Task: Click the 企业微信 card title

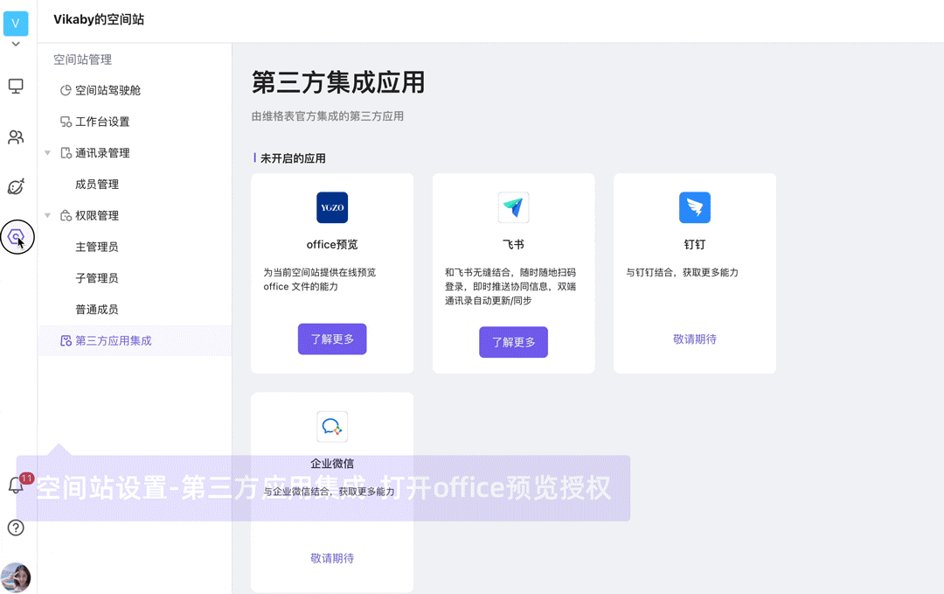Action: [332, 464]
